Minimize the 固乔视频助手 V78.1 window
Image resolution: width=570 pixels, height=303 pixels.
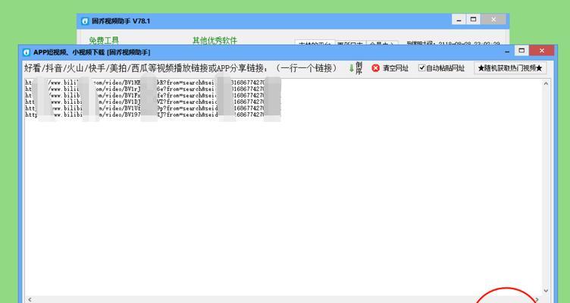tap(459, 20)
